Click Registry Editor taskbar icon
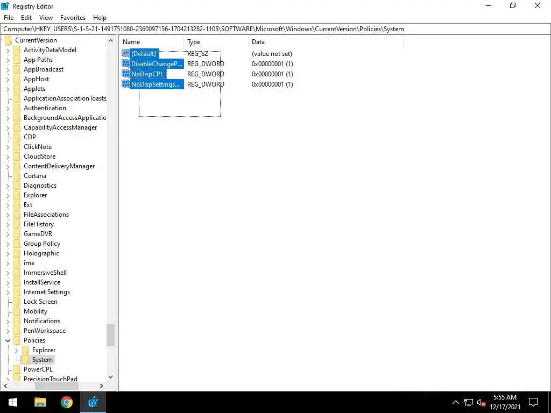Image resolution: width=551 pixels, height=413 pixels. [93, 402]
